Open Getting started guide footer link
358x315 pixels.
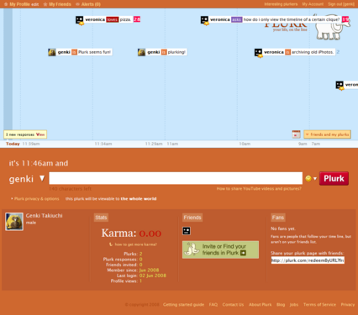(x=183, y=305)
